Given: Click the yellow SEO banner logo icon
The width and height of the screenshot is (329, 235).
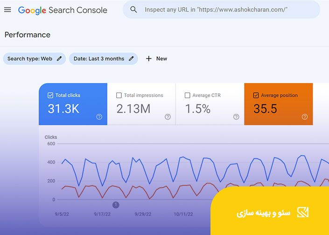Looking at the screenshot, I should tap(303, 212).
